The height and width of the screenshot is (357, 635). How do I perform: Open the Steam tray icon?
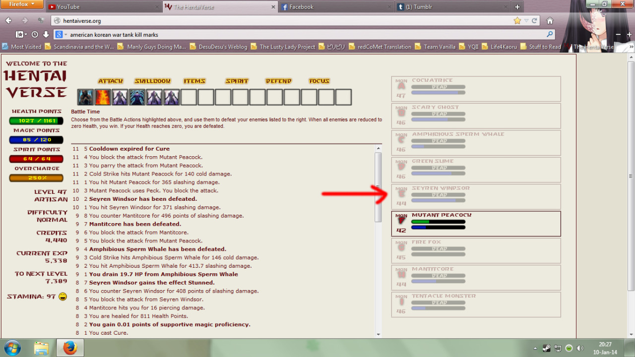tap(547, 348)
